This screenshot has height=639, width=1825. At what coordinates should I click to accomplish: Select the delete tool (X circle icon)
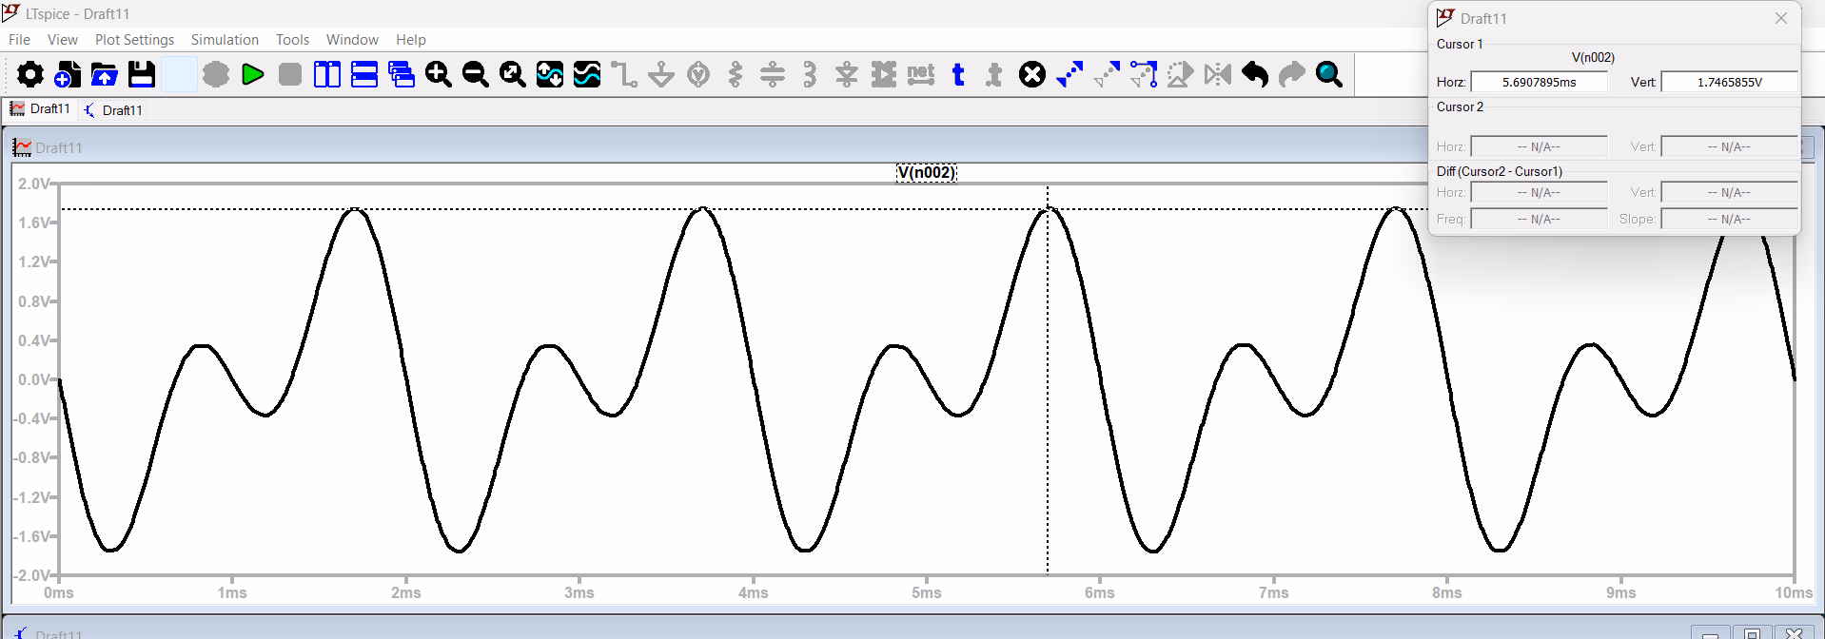click(1032, 74)
